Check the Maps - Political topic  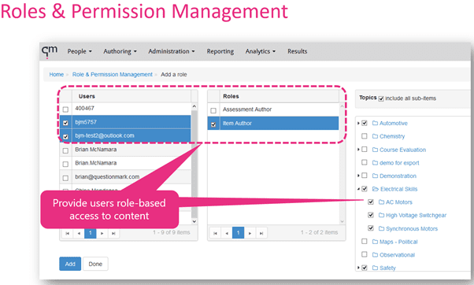[365, 241]
